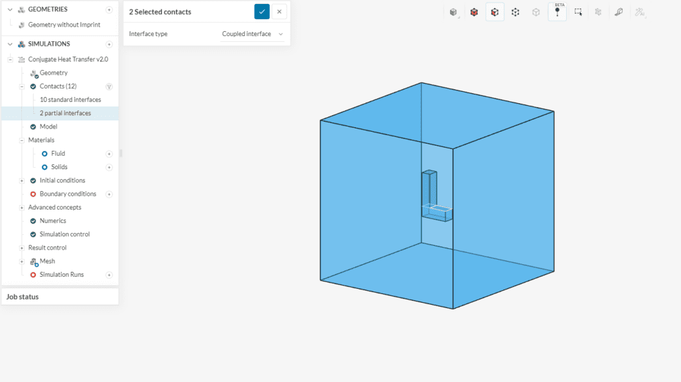Screen dimensions: 681x382
Task: Open Simulation control settings
Action: click(64, 234)
